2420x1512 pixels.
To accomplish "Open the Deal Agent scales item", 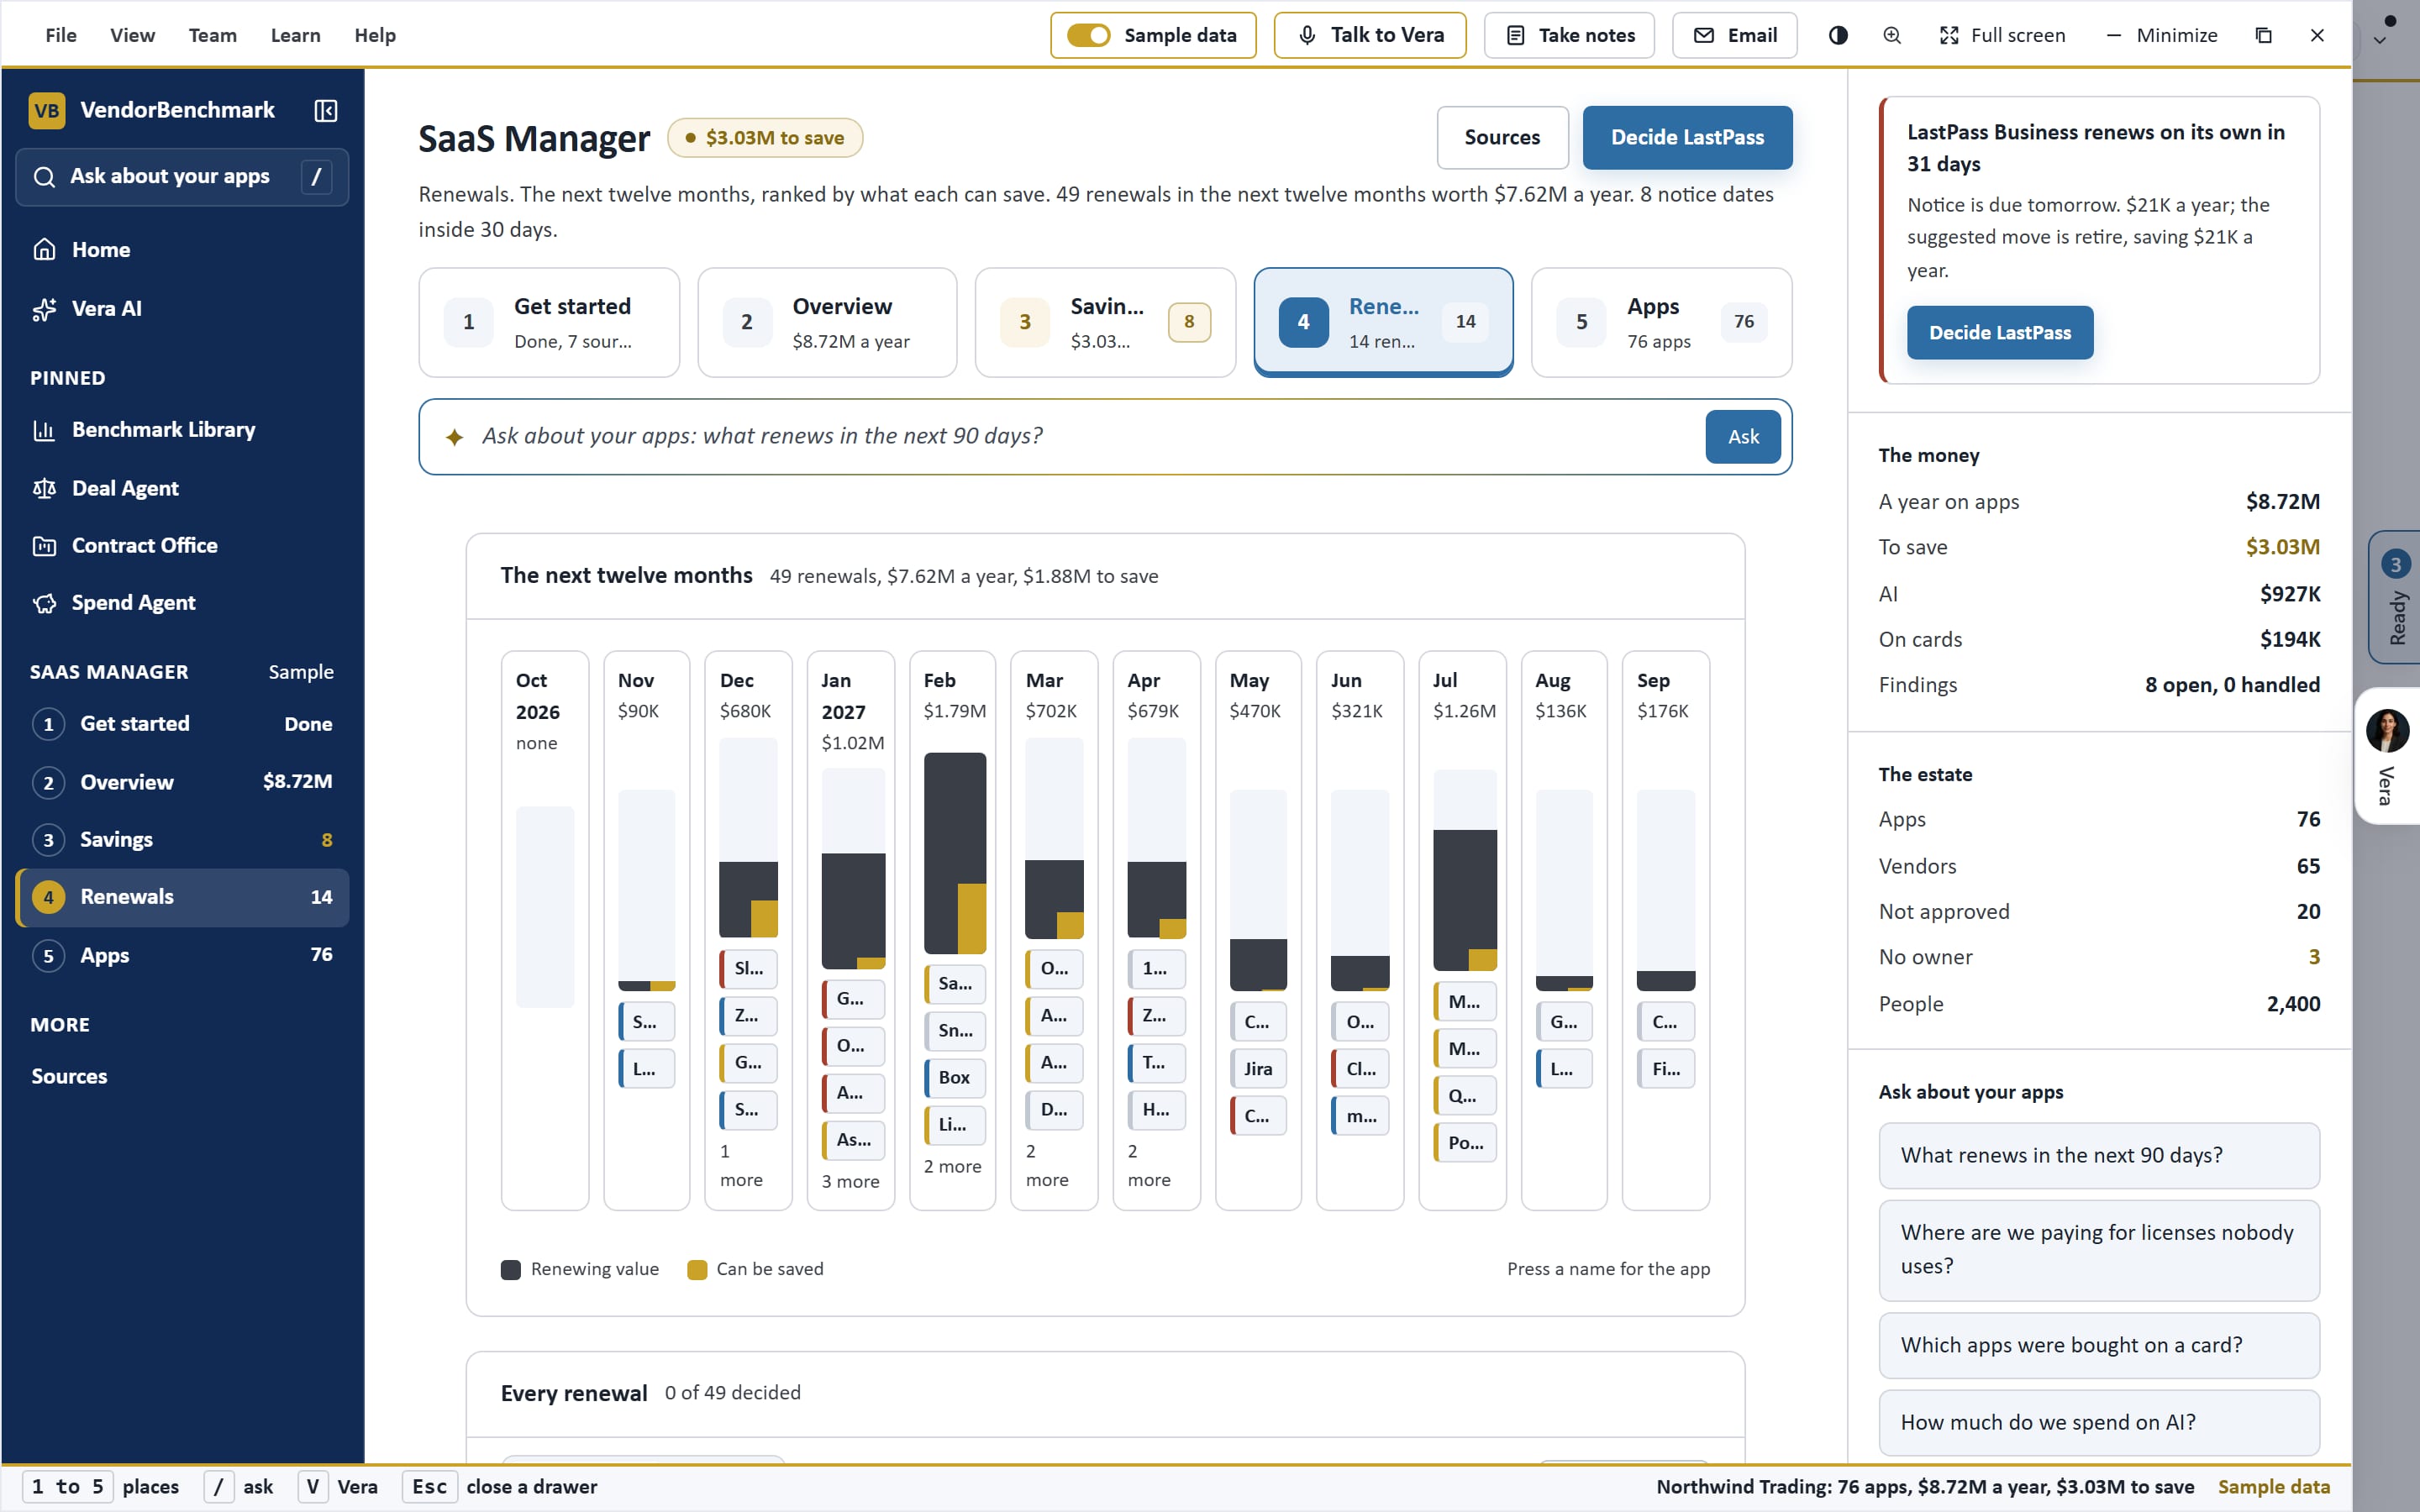I will [182, 488].
